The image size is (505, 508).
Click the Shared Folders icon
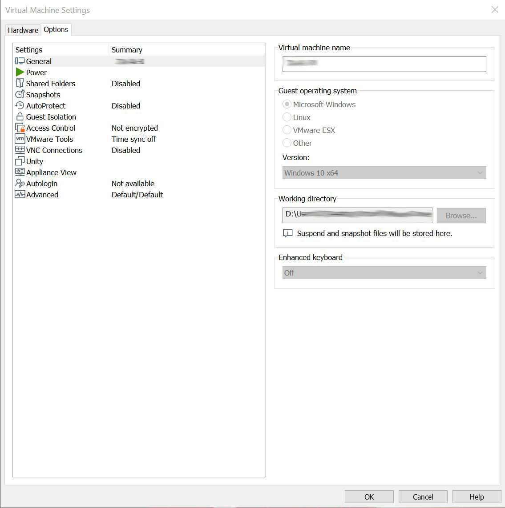20,84
